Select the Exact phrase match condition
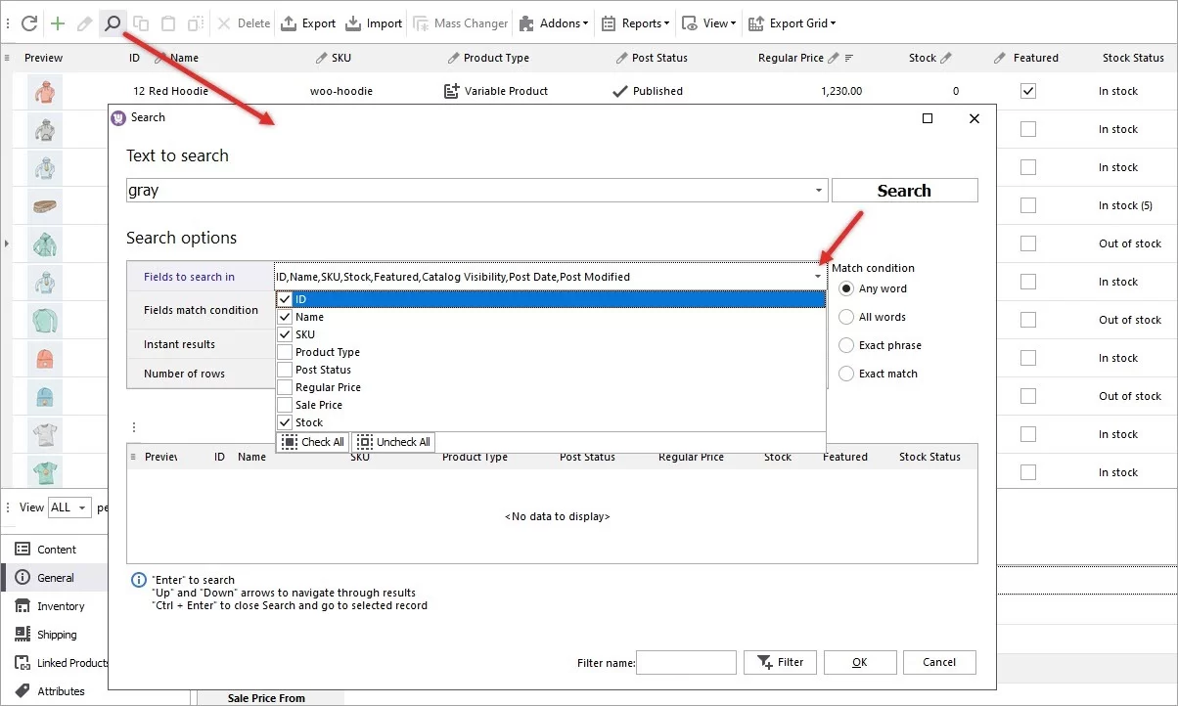 (x=845, y=344)
